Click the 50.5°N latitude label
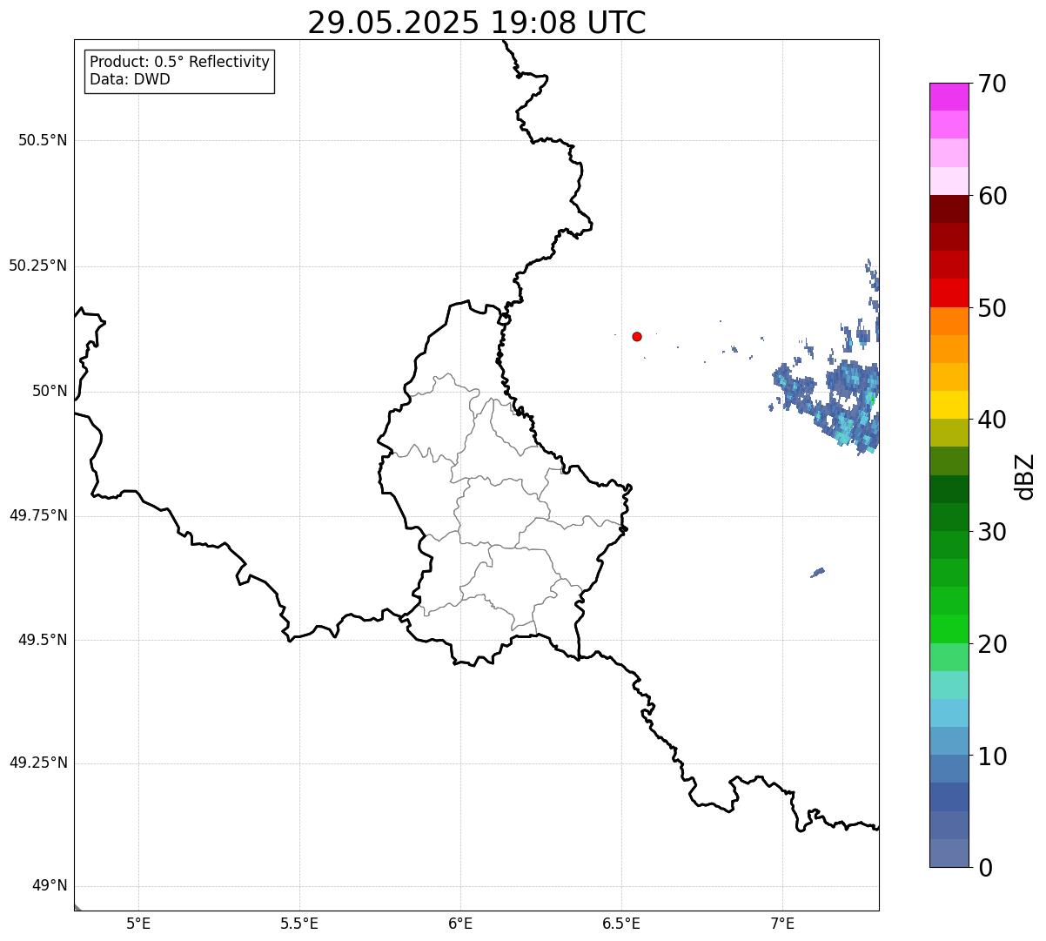The width and height of the screenshot is (1046, 941). click(43, 140)
